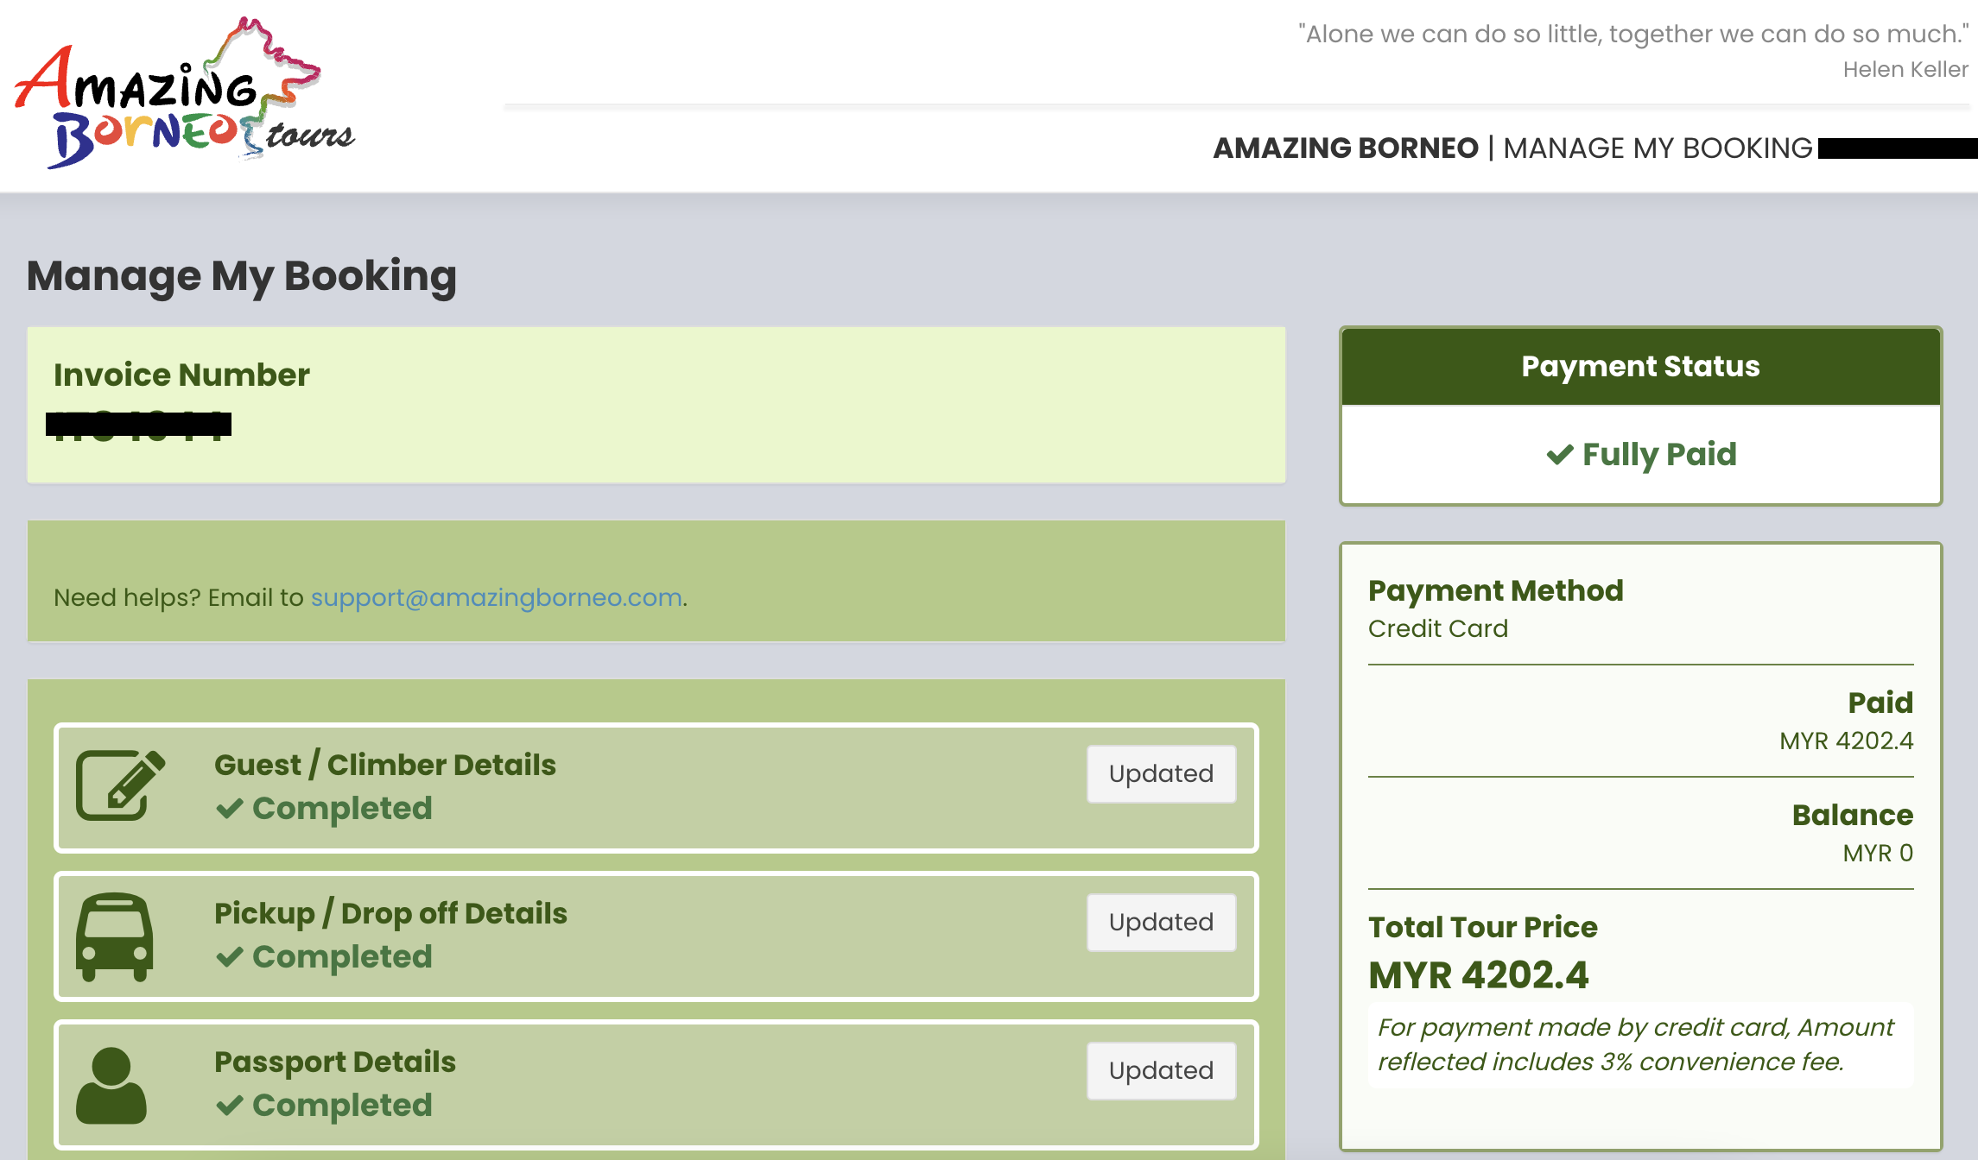Click the Completed checkmark under Guest Details
Image resolution: width=1978 pixels, height=1160 pixels.
pos(229,809)
